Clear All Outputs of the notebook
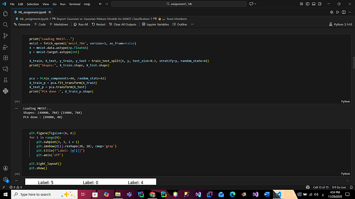Screen dimensions: 355x199 [123, 24]
